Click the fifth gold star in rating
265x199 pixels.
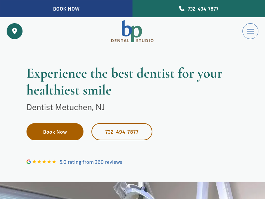[54, 162]
